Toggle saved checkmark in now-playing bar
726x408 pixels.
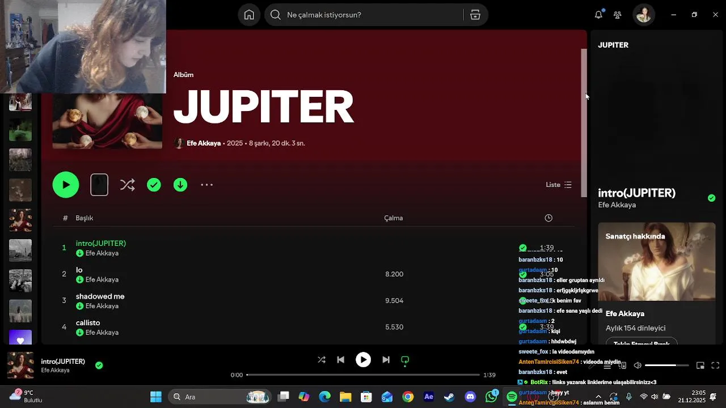[x=99, y=365]
